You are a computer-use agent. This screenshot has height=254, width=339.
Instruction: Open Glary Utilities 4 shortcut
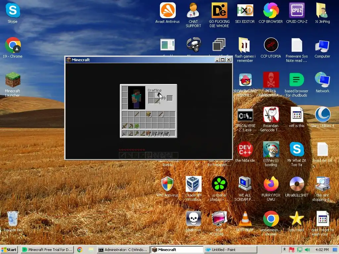click(x=322, y=117)
